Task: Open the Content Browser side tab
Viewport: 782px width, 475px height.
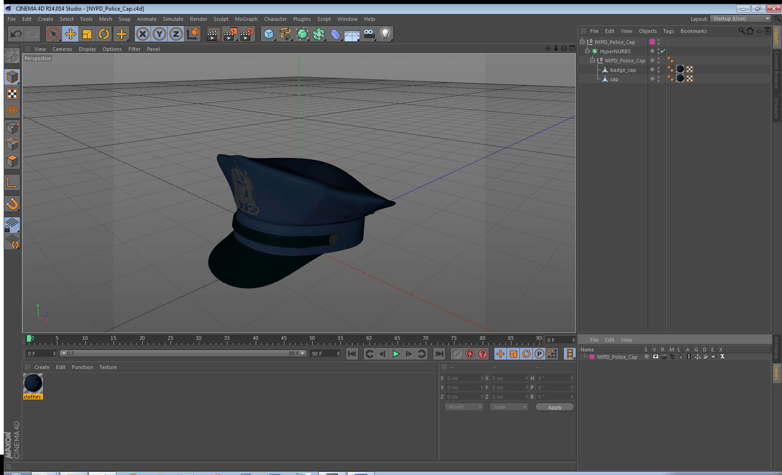Action: 776,70
